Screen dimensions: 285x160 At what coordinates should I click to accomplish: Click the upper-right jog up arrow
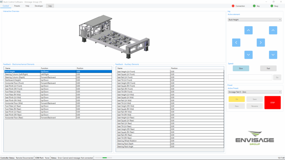pyautogui.click(x=273, y=30)
